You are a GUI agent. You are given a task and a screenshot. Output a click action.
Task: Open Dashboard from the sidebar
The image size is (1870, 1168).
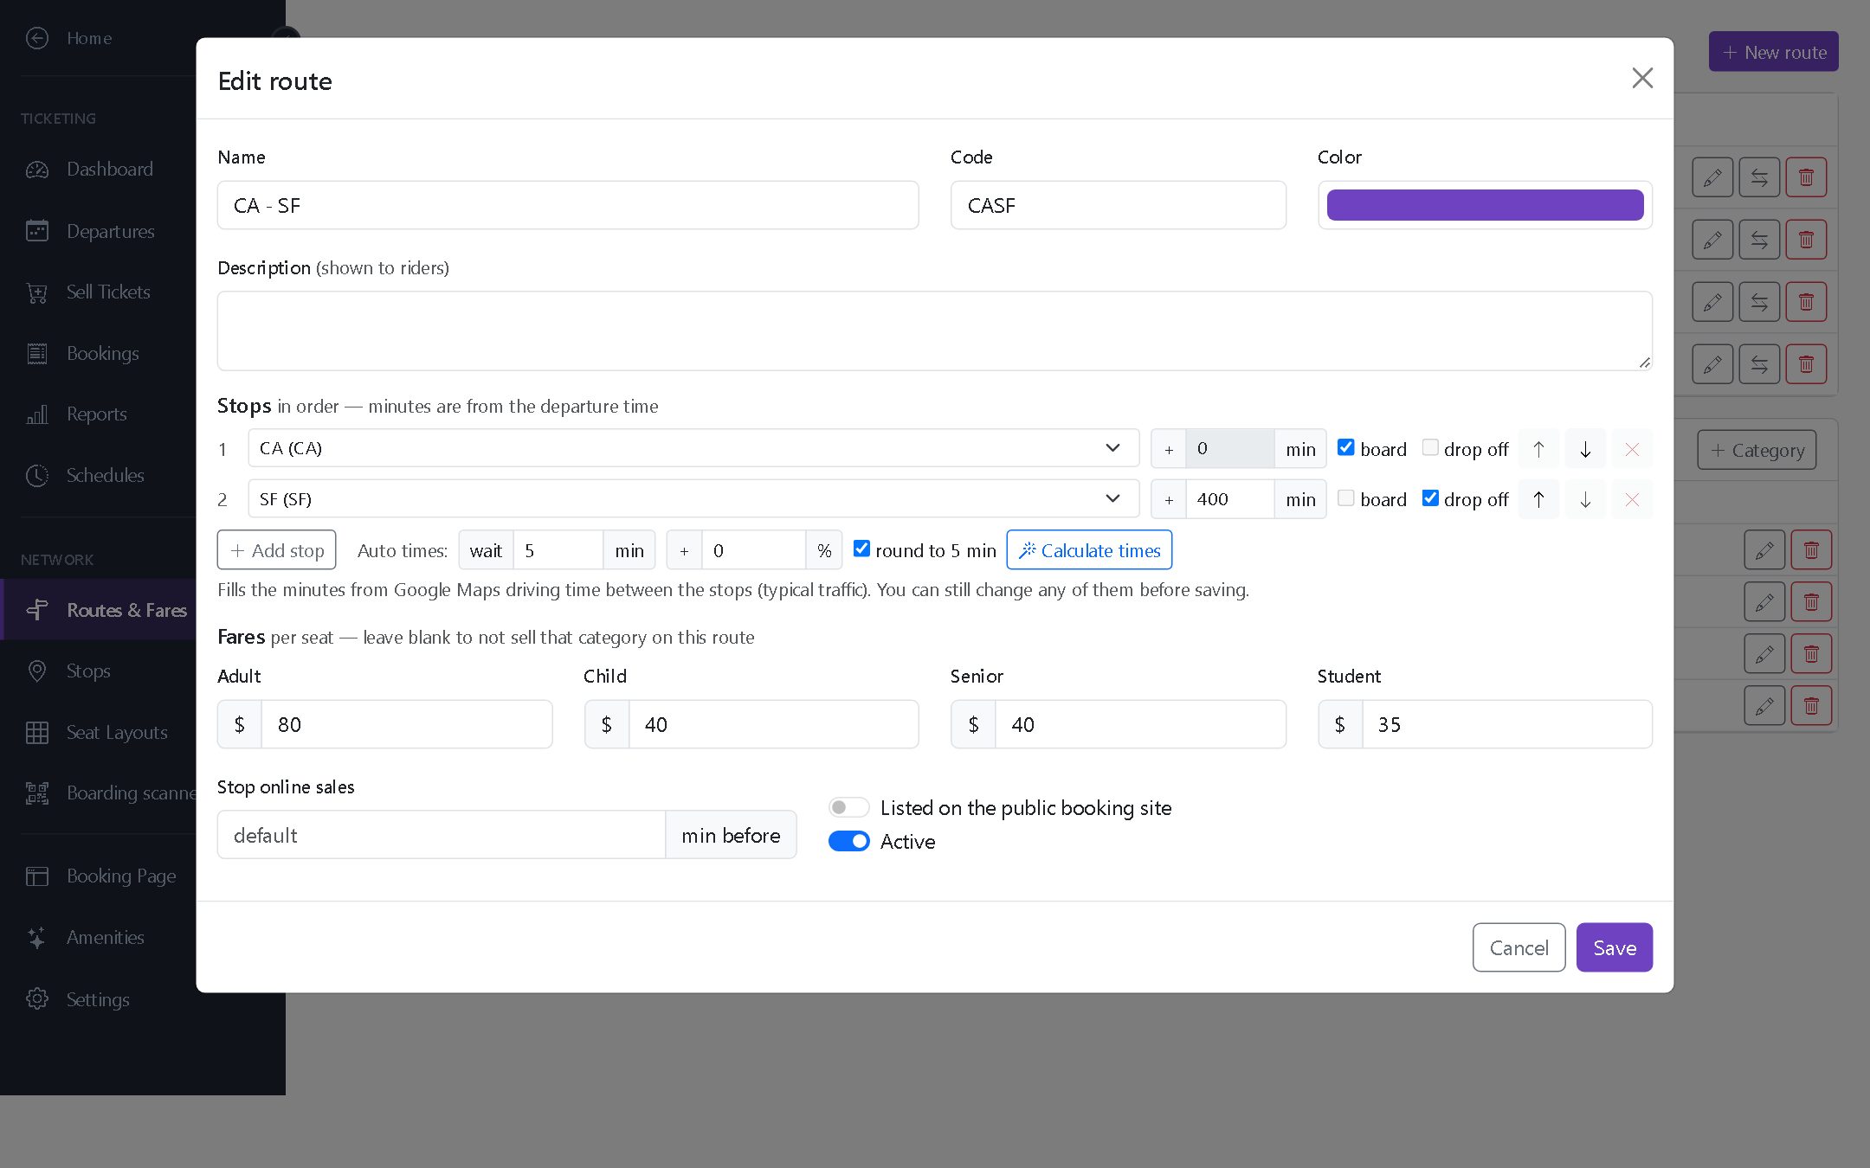(109, 170)
